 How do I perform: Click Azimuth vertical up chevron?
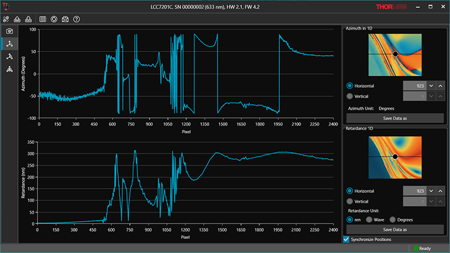pyautogui.click(x=440, y=96)
